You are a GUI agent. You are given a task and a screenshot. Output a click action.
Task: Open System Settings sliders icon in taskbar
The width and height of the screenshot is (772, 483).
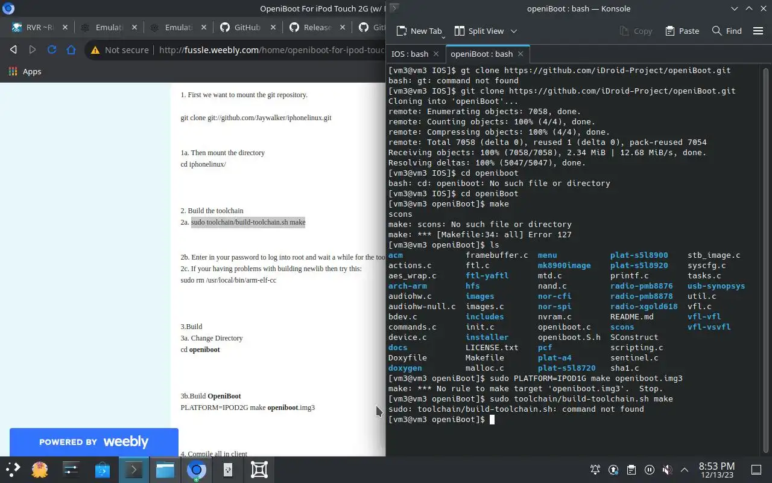71,470
